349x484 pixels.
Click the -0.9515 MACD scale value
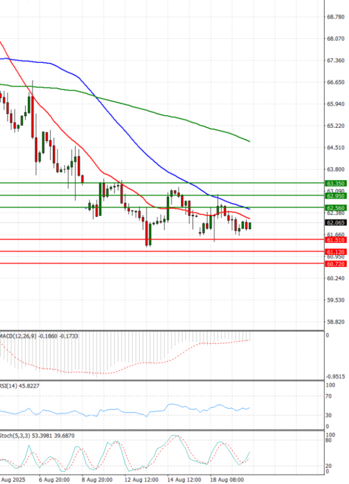tap(336, 377)
